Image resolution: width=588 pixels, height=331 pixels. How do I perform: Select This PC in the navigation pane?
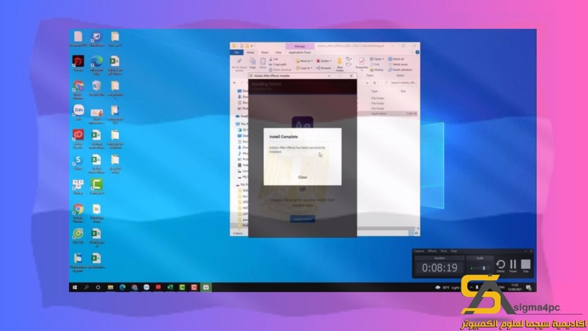(242, 124)
